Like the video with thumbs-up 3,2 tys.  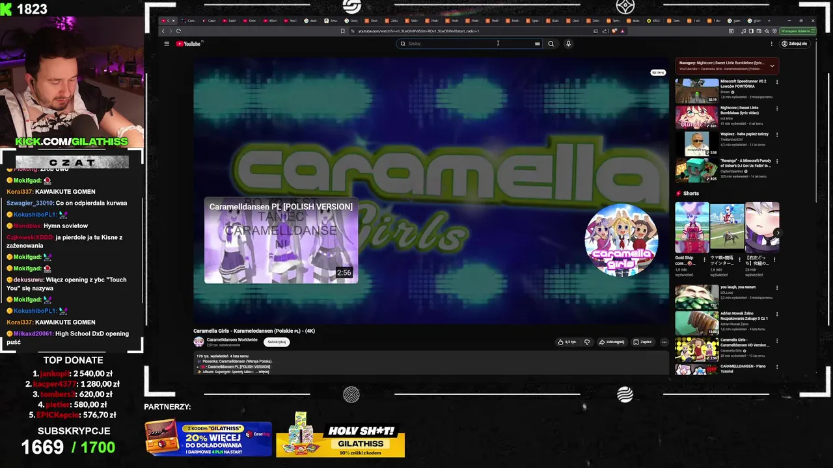(x=567, y=342)
